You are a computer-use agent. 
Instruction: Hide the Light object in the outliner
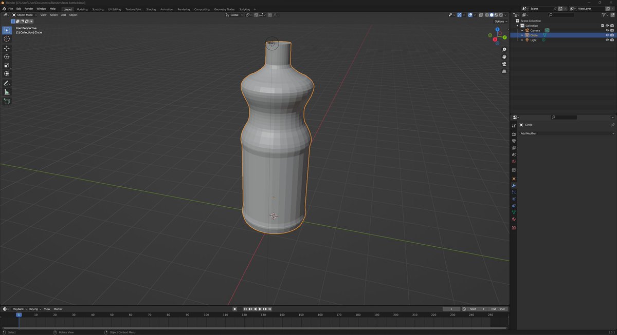[607, 40]
